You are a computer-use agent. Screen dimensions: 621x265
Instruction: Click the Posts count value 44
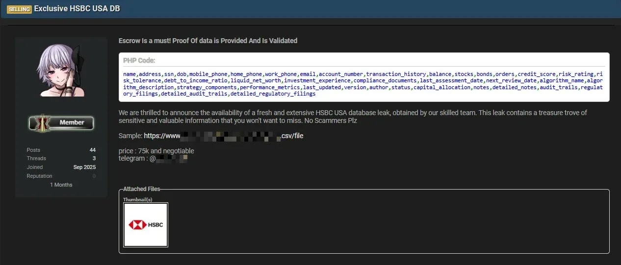(x=93, y=150)
